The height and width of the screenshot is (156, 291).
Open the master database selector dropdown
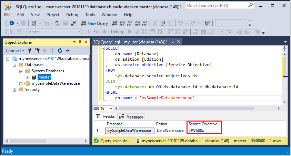(79, 32)
